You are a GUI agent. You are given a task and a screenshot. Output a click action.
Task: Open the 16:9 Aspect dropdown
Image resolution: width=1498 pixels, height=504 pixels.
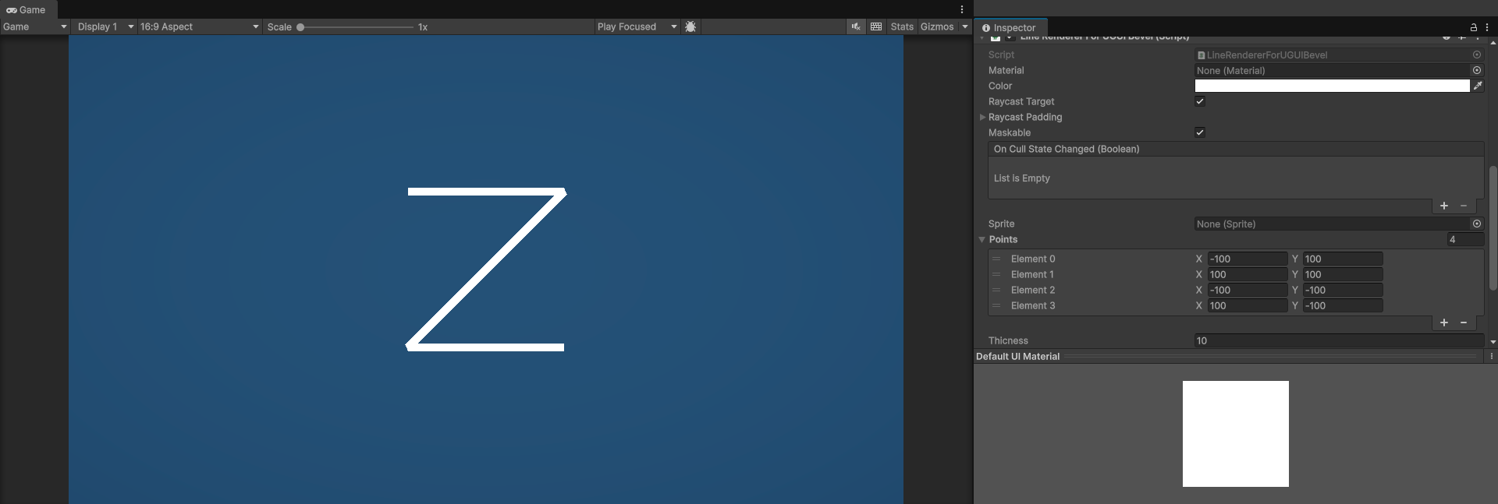pyautogui.click(x=200, y=26)
